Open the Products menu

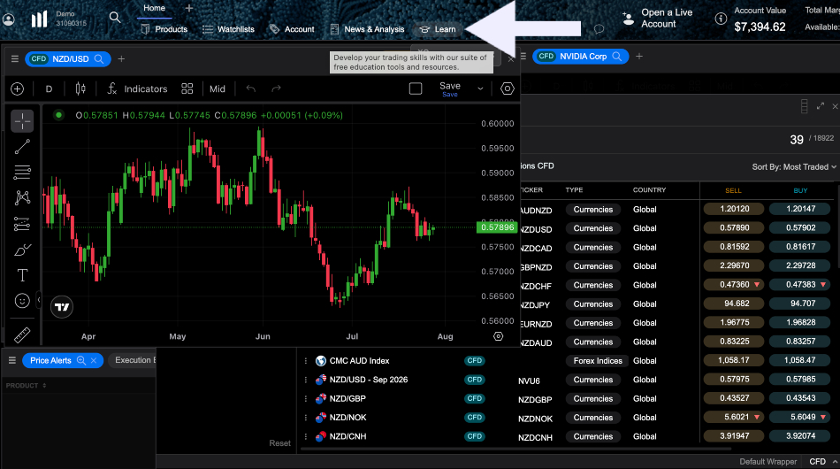(x=164, y=29)
